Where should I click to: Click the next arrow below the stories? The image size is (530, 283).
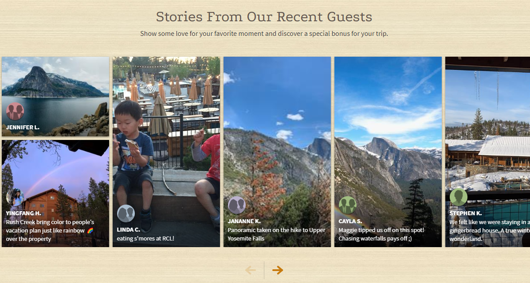click(x=278, y=270)
